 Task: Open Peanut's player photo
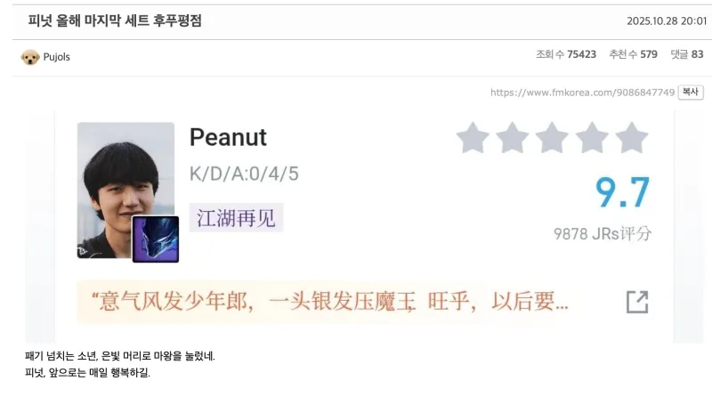coord(125,190)
